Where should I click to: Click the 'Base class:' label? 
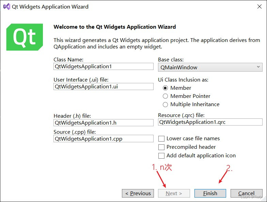pyautogui.click(x=171, y=59)
